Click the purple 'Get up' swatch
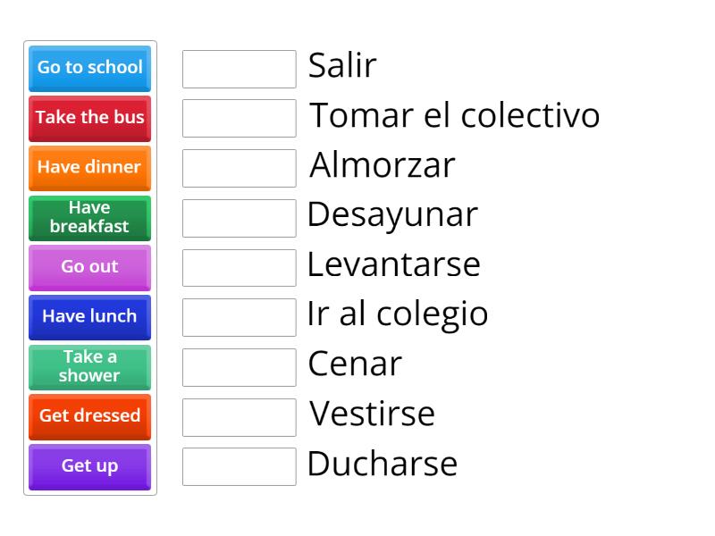The height and width of the screenshot is (536, 715). [x=88, y=466]
